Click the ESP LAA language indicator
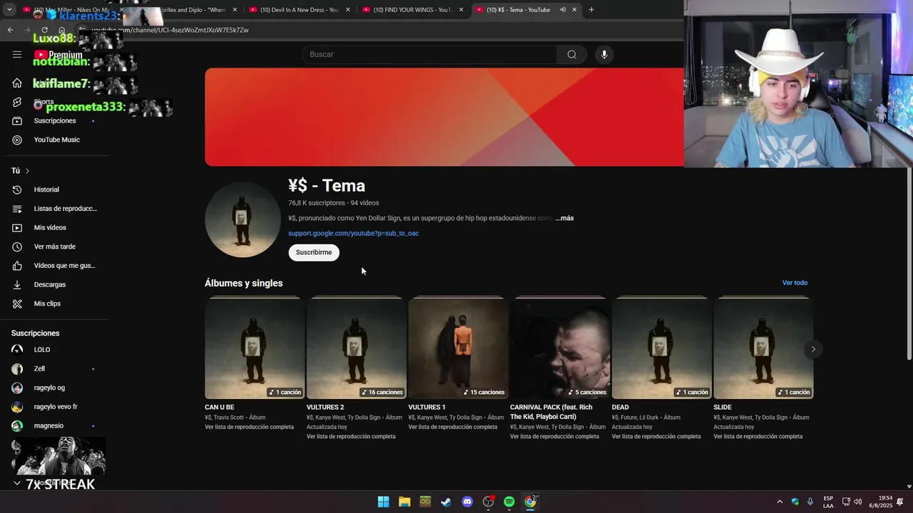Viewport: 913px width, 513px height. [828, 502]
